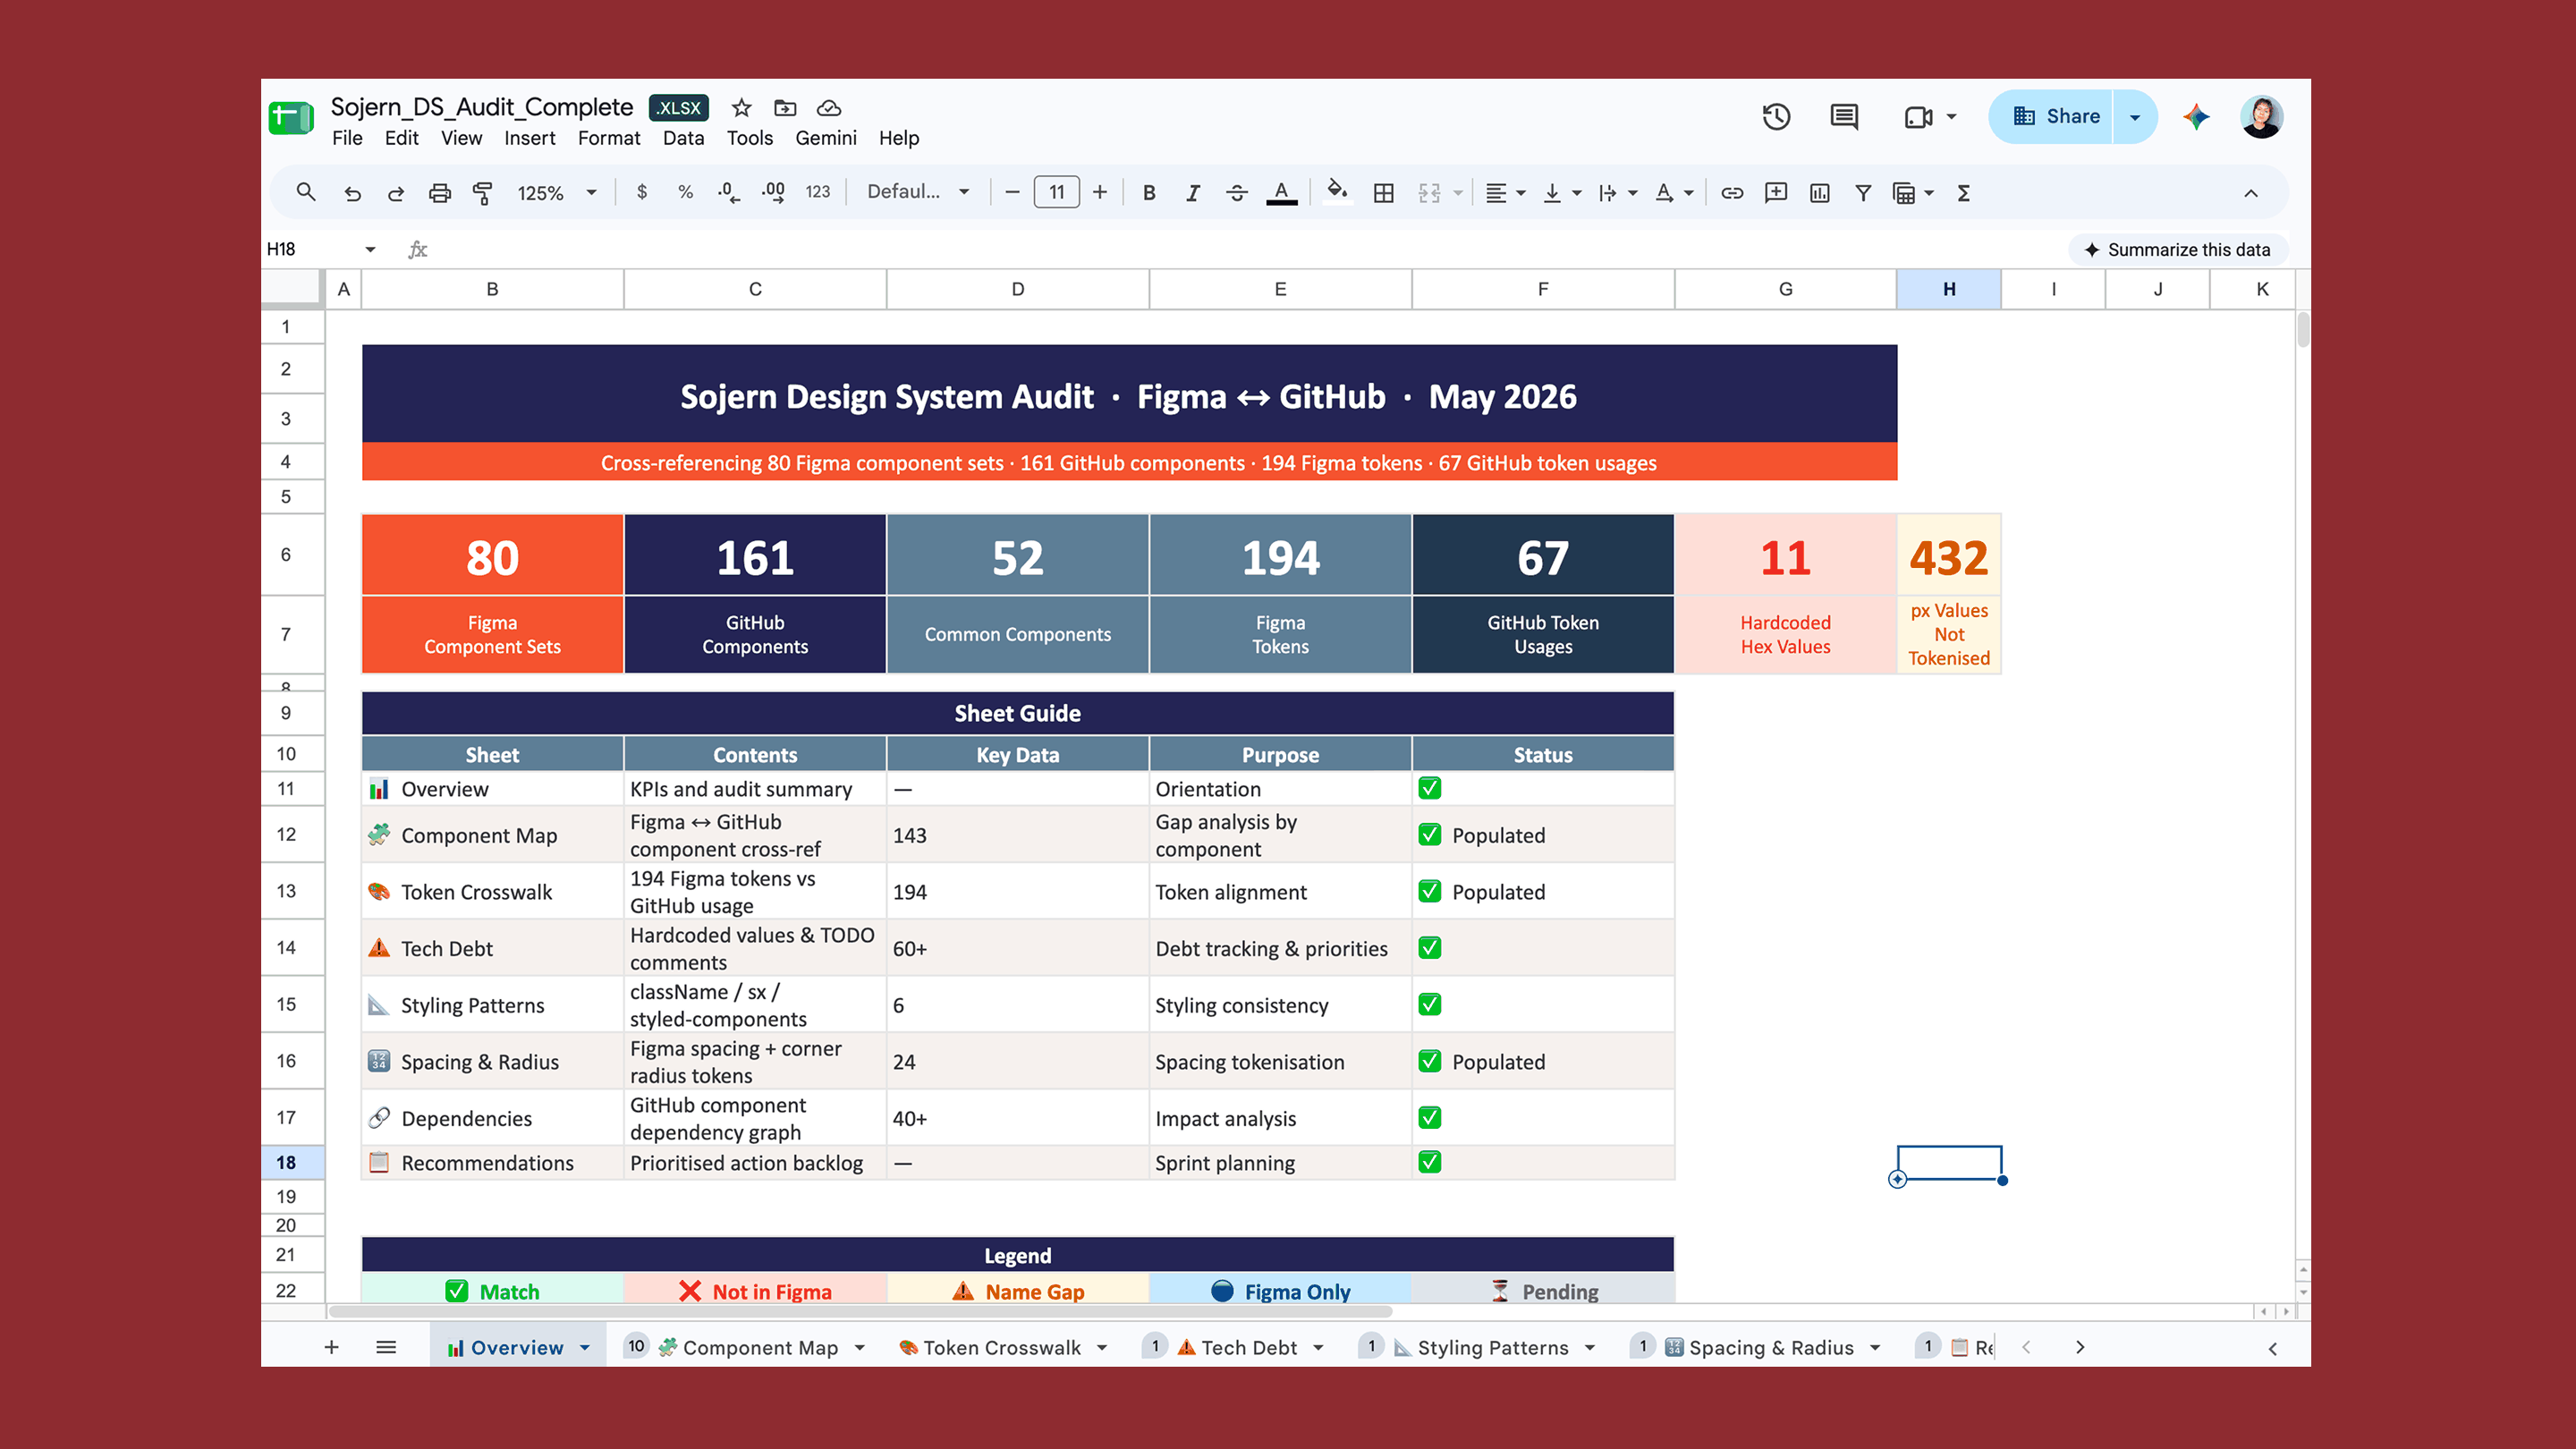Toggle the Tech Debt row checkbox
Screen dimensions: 2576x1449
click(x=1430, y=947)
